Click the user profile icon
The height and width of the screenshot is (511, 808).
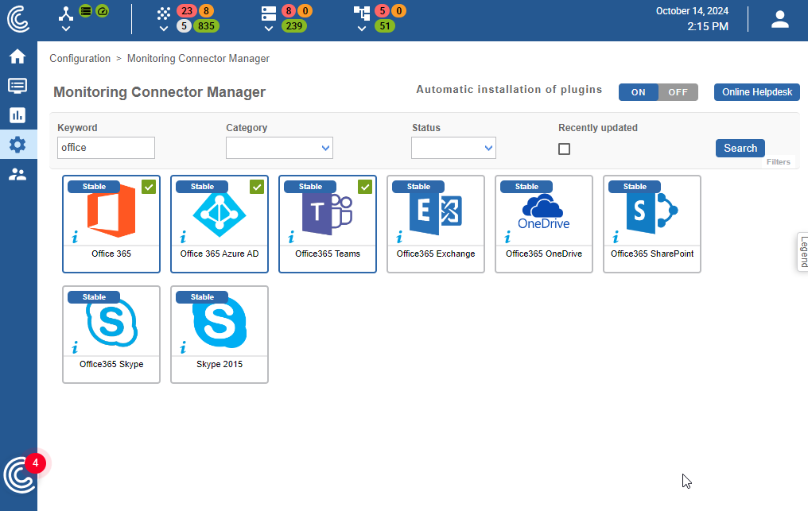[779, 20]
